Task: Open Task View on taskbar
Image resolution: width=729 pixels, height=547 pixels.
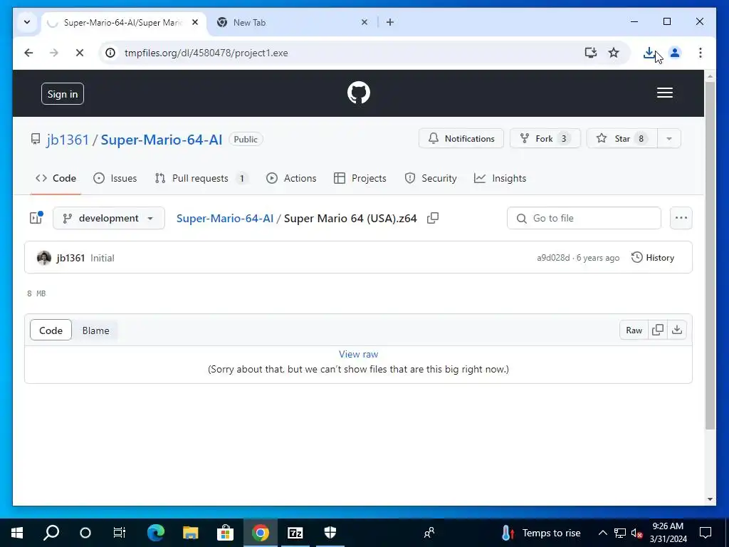Action: 119,533
